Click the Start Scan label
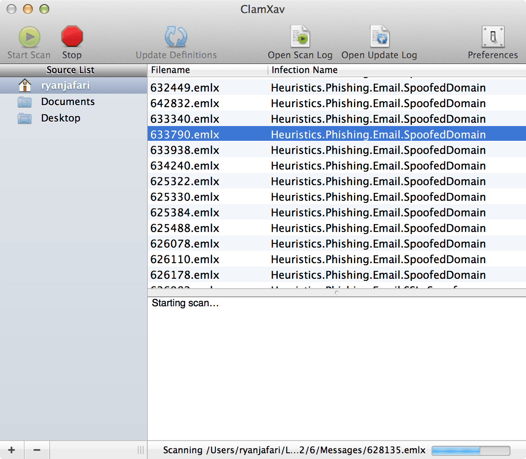526x459 pixels. tap(29, 55)
